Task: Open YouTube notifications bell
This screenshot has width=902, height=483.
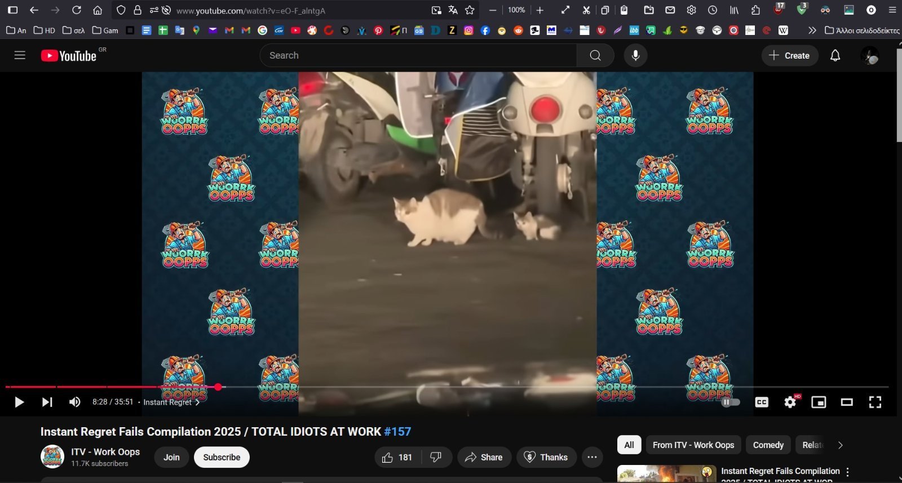Action: pos(835,55)
